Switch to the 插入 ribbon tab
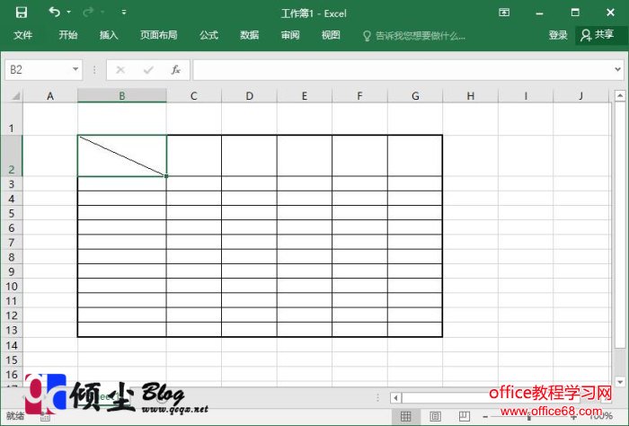This screenshot has height=426, width=629. (x=109, y=35)
